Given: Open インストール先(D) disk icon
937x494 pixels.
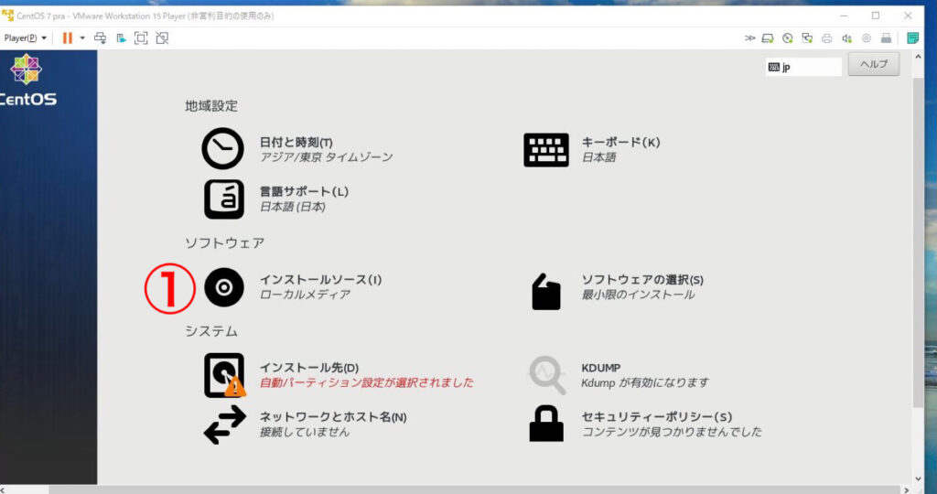Looking at the screenshot, I should [x=225, y=375].
